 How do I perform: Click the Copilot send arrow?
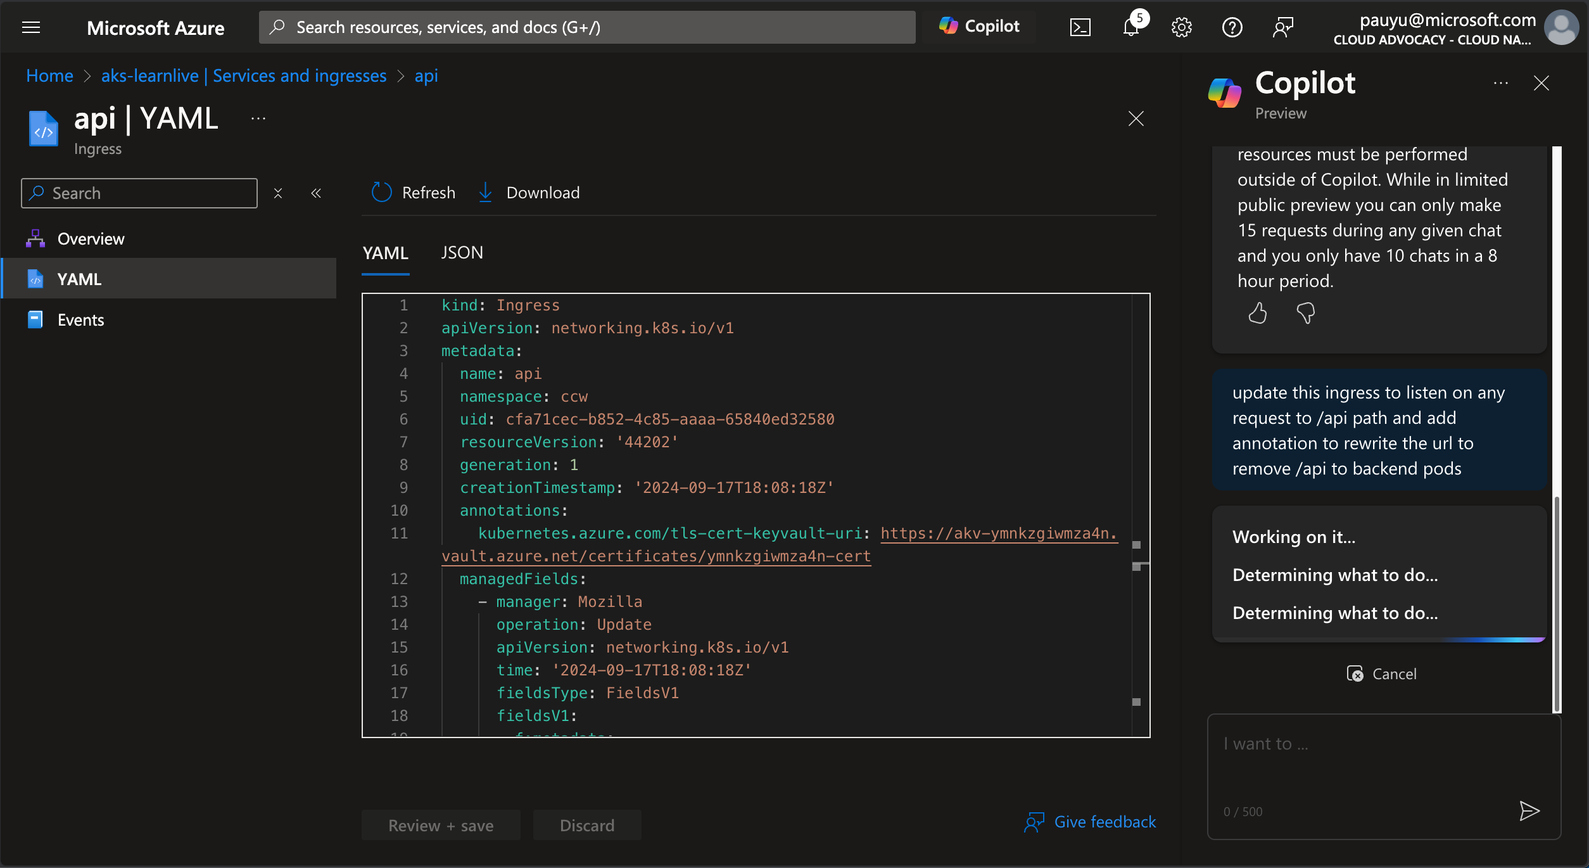pos(1529,810)
